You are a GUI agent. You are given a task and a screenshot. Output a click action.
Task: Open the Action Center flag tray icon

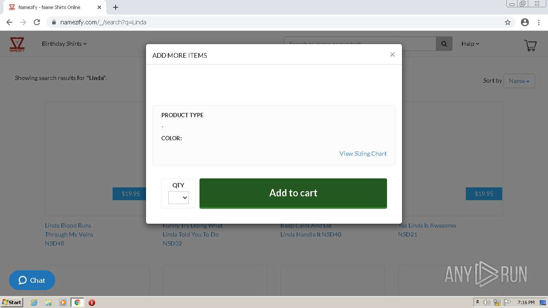[507, 302]
